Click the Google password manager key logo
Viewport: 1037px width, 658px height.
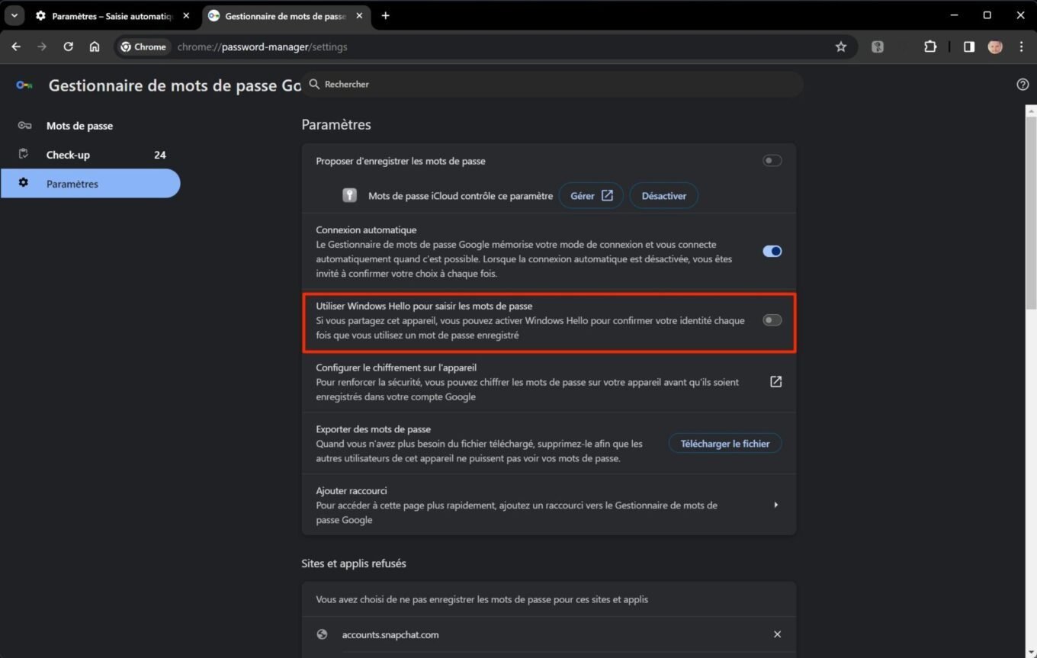(24, 85)
